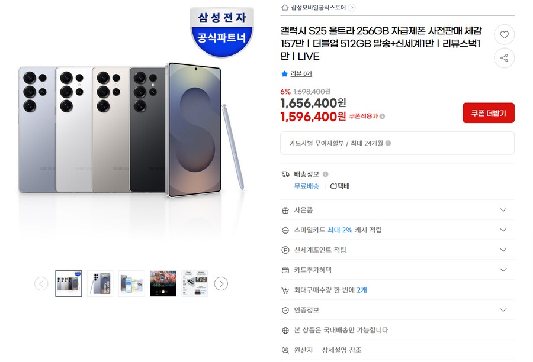Click the credit card icon beside 카드추가혜택

click(285, 270)
